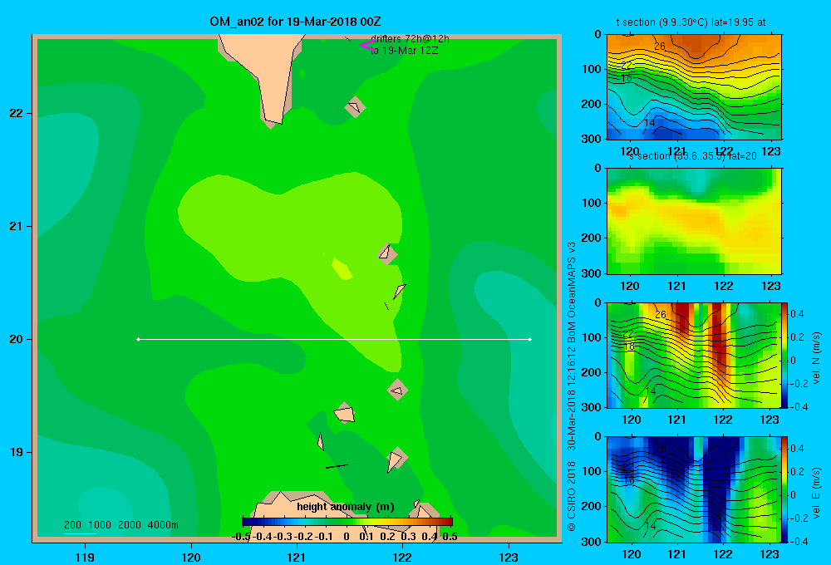Open the northward velocity section panel
Viewport: 831px width, 565px height.
694,355
